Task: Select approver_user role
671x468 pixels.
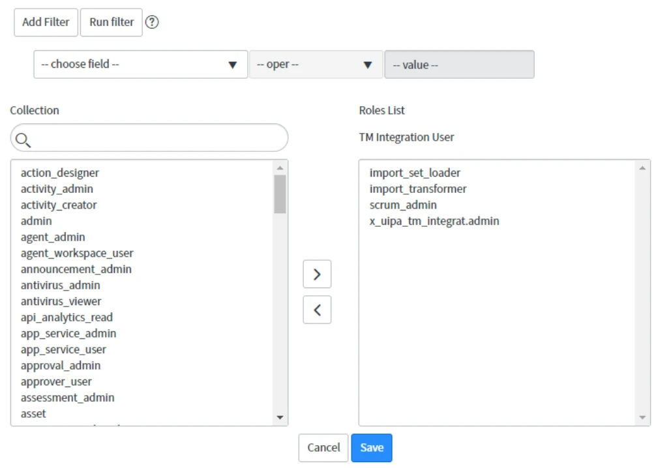Action: 56,381
